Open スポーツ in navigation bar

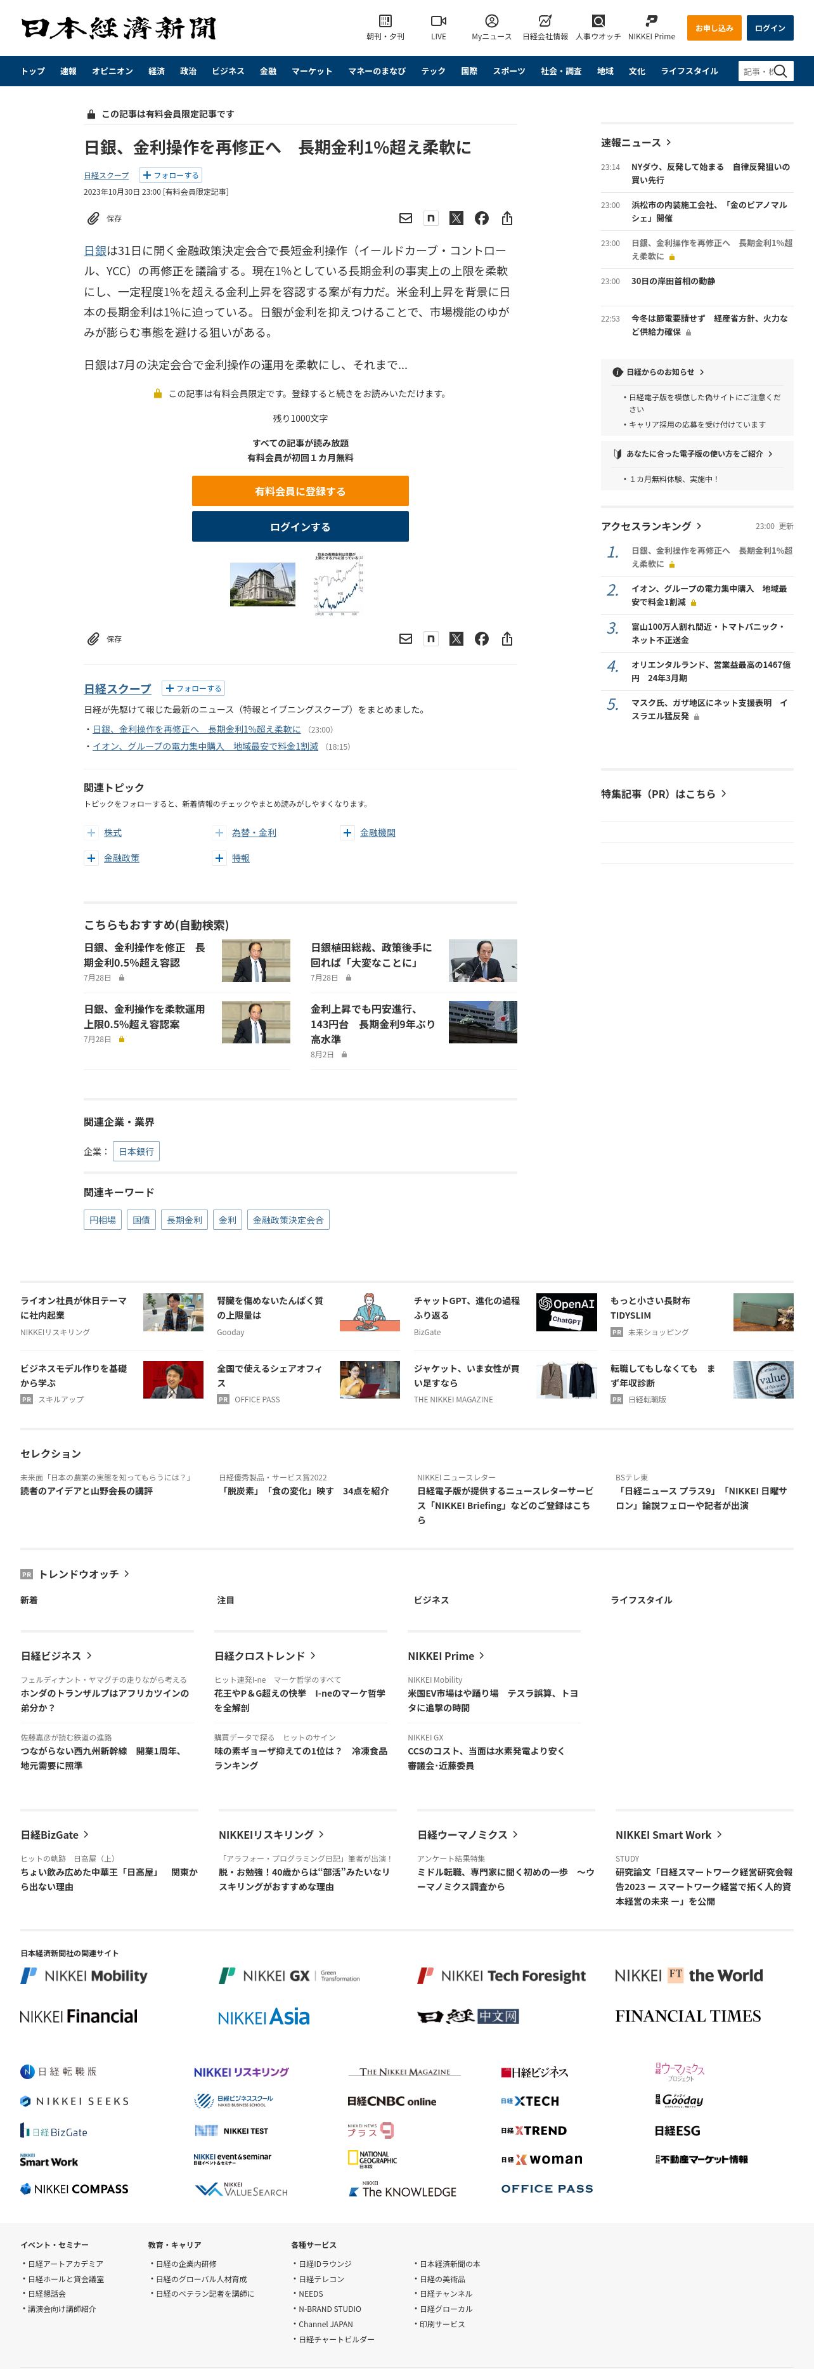[509, 71]
